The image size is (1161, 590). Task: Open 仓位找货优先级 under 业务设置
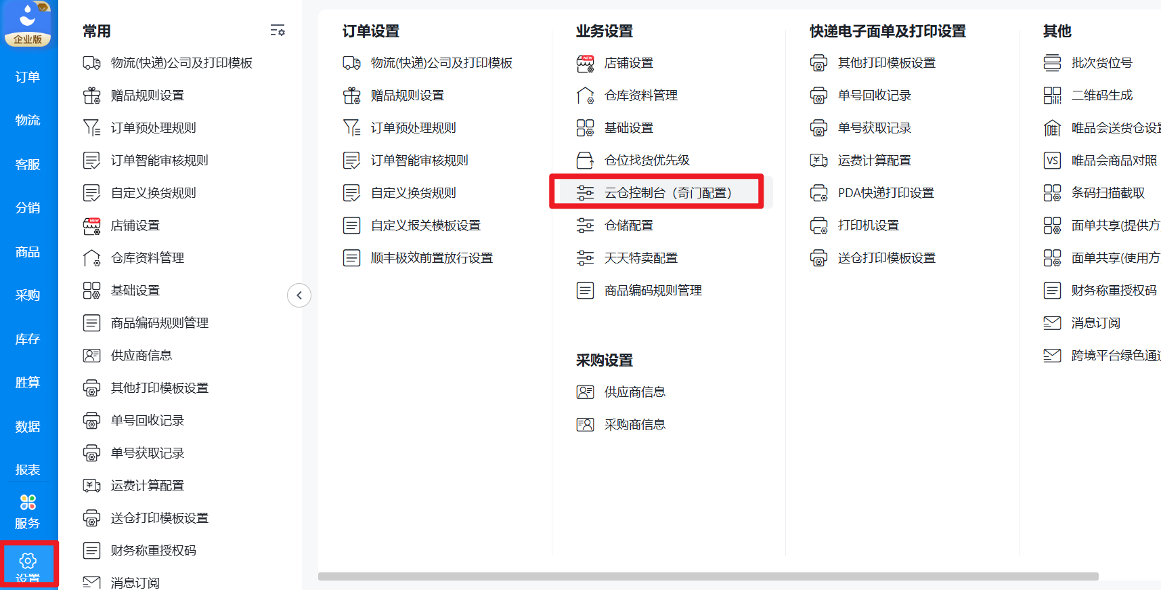(647, 161)
